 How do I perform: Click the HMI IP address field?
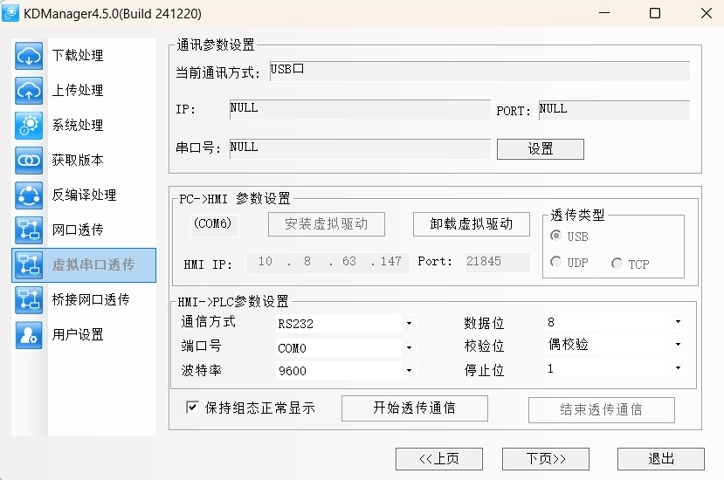click(x=327, y=263)
